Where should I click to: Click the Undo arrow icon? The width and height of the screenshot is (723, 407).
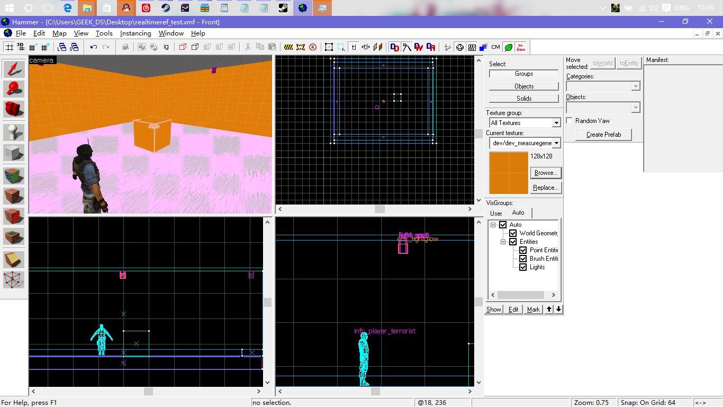coord(94,47)
